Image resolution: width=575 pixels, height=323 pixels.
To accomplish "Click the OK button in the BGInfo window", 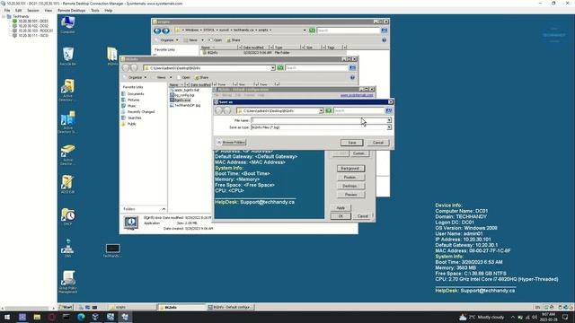I will (x=341, y=216).
